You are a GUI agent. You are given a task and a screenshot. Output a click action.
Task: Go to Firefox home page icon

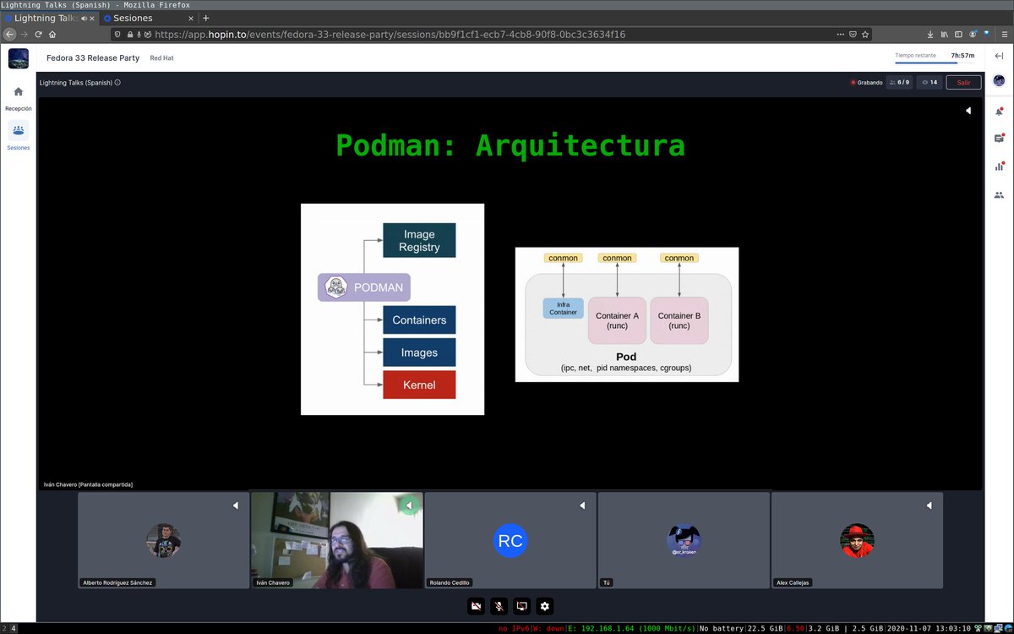point(52,35)
